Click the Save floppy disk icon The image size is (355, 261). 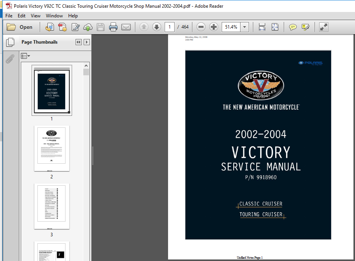(101, 27)
